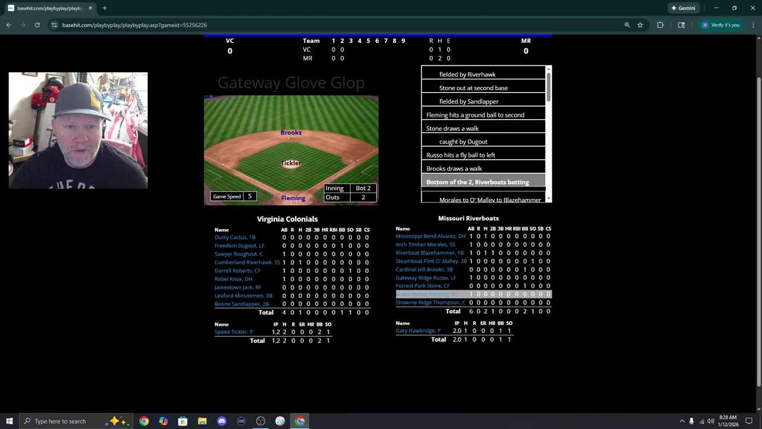The width and height of the screenshot is (762, 429).
Task: Open the Chrome three-dot menu
Action: [753, 25]
